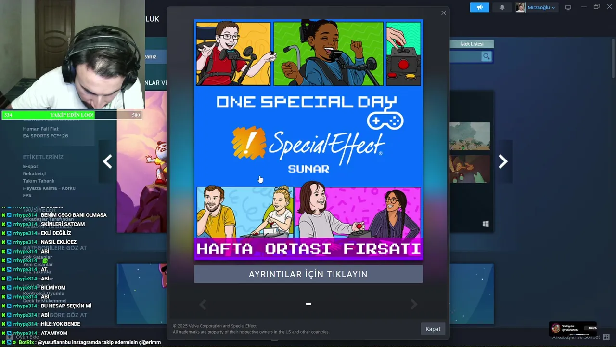Screen dimensions: 616x347
Task: Select the popup page indicator dot
Action: click(x=308, y=304)
